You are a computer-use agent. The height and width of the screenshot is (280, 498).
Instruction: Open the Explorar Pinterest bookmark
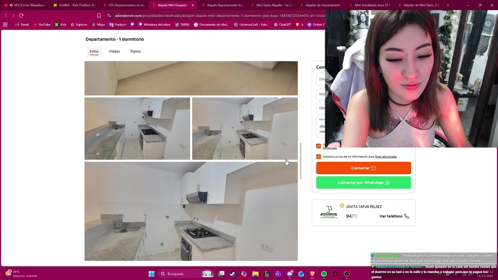(79, 24)
